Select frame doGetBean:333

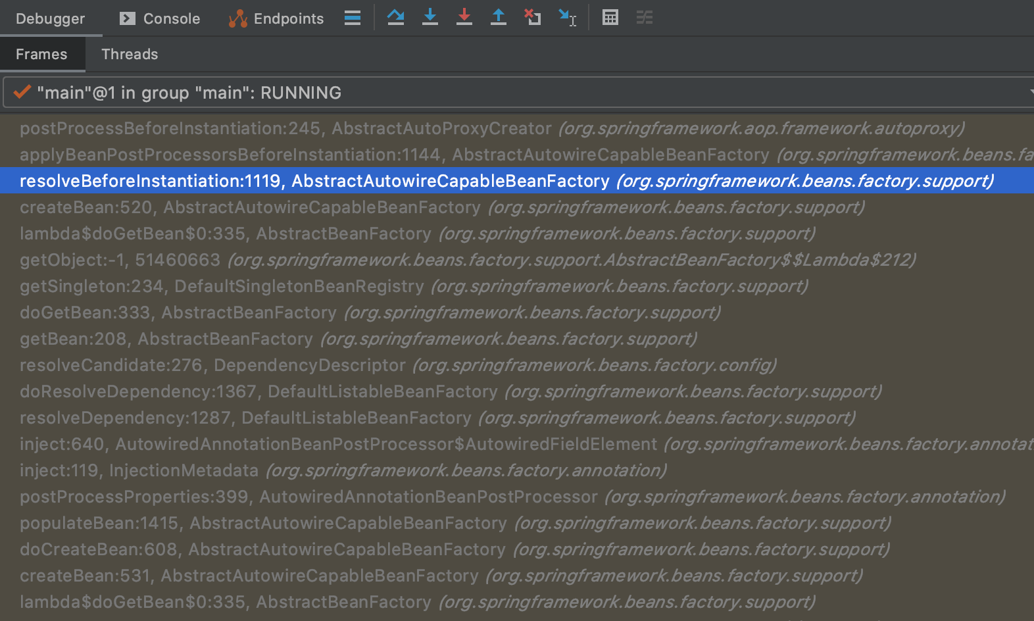coord(517,312)
